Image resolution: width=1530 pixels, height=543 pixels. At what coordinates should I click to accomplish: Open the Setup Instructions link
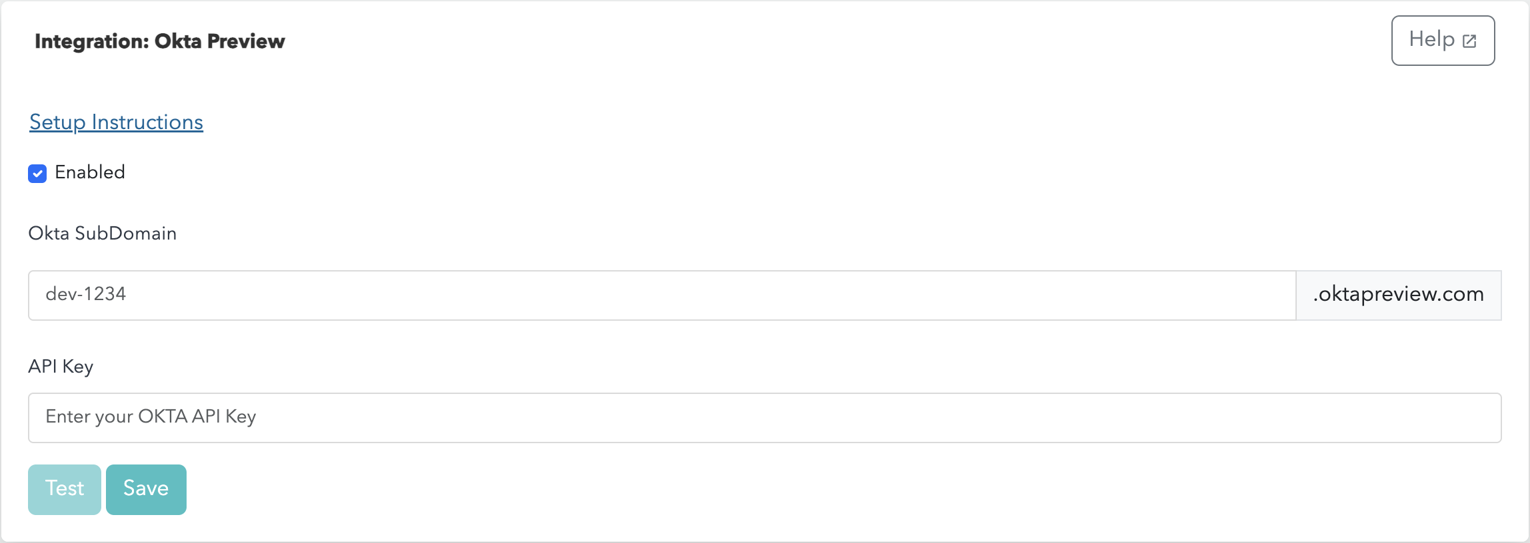pos(116,122)
